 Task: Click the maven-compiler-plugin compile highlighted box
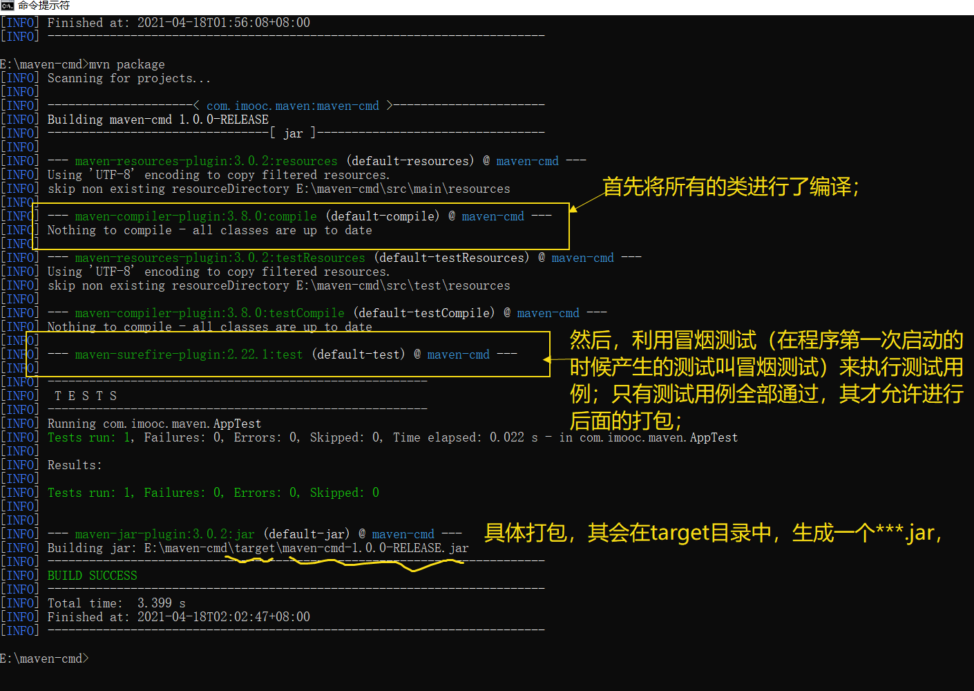point(304,225)
